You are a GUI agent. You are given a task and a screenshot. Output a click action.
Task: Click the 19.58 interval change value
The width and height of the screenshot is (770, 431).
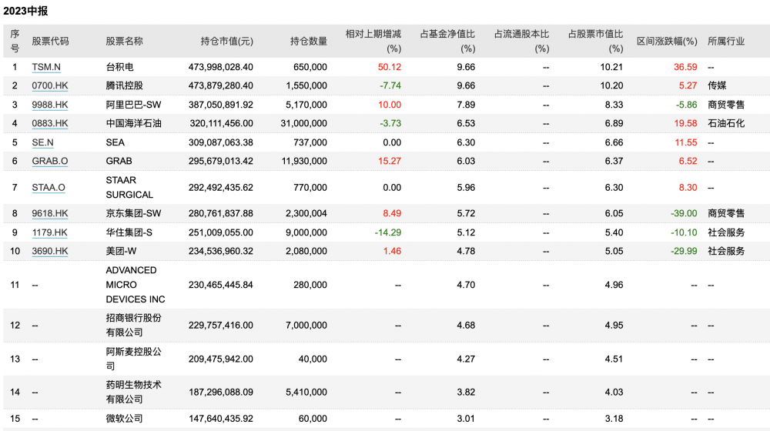click(685, 123)
